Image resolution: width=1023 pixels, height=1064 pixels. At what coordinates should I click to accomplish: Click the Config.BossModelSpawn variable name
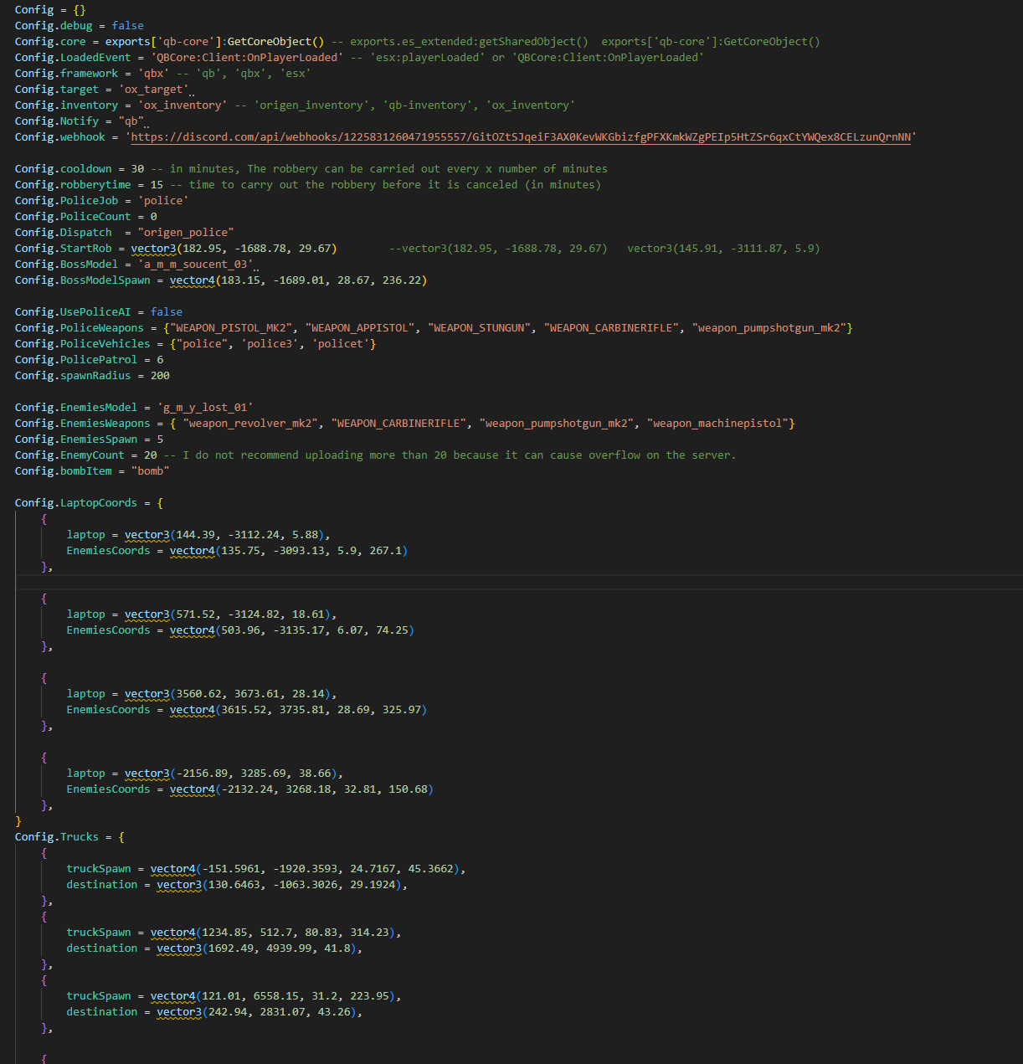83,280
